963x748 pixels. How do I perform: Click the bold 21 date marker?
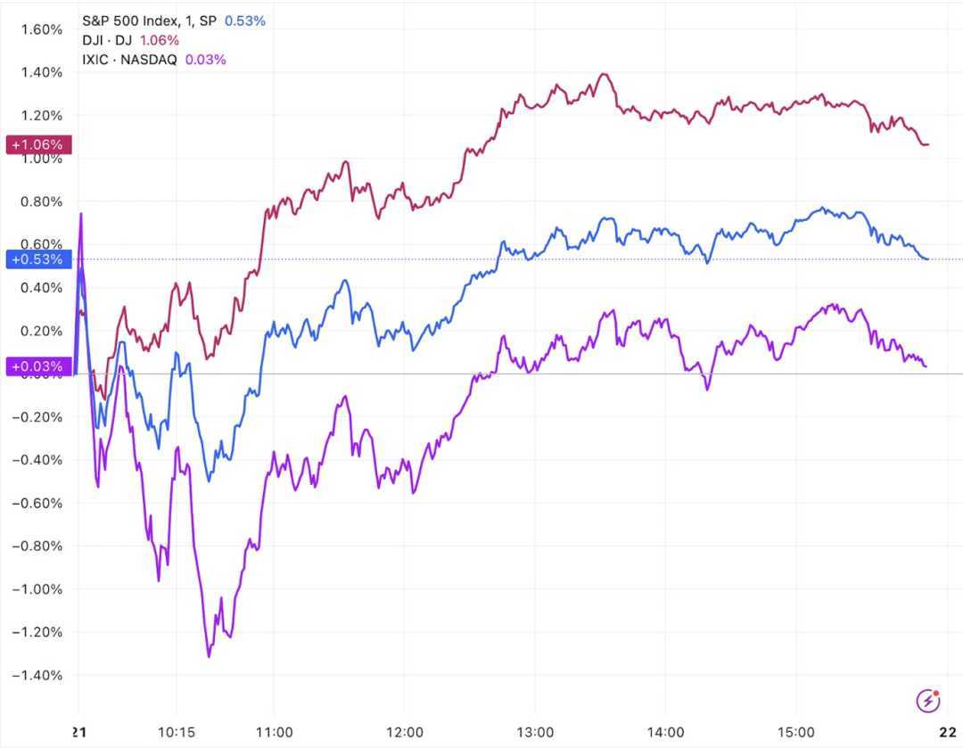coord(78,730)
